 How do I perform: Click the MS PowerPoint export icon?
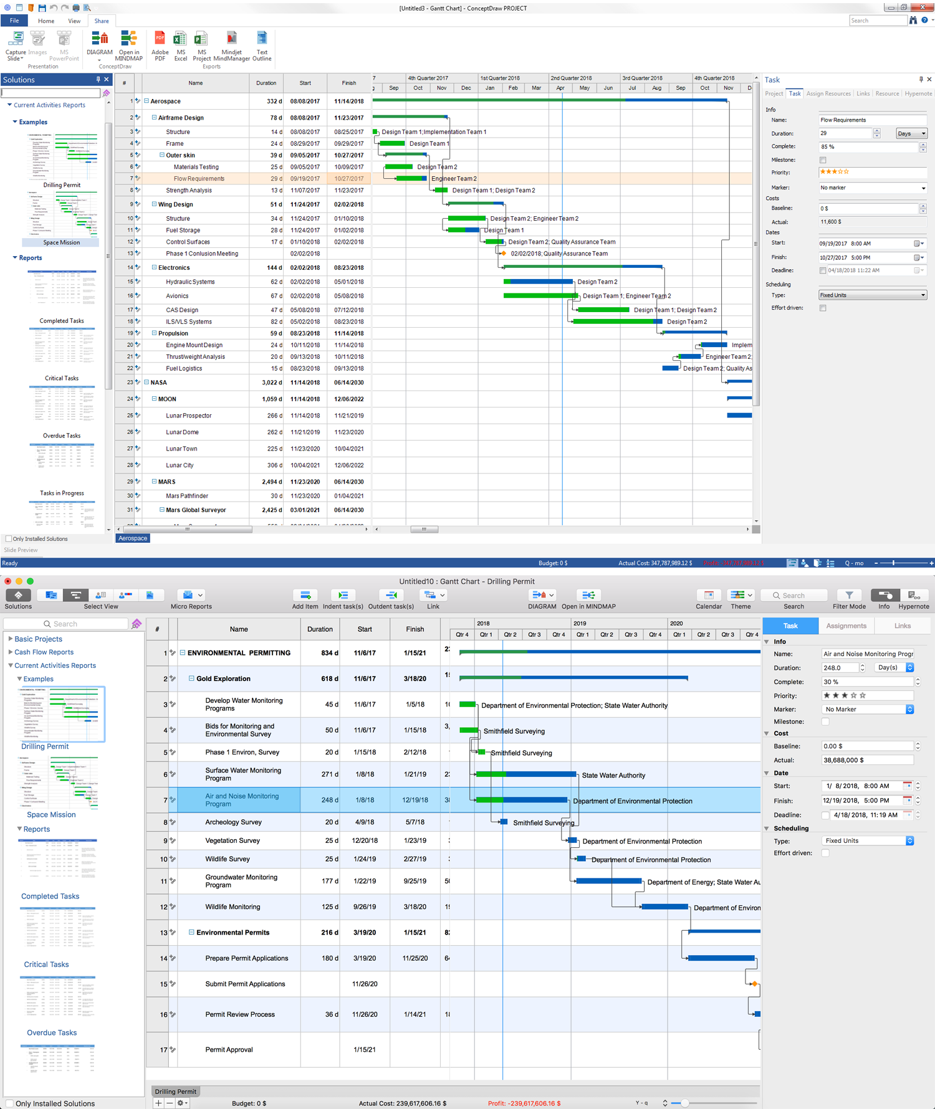click(64, 45)
